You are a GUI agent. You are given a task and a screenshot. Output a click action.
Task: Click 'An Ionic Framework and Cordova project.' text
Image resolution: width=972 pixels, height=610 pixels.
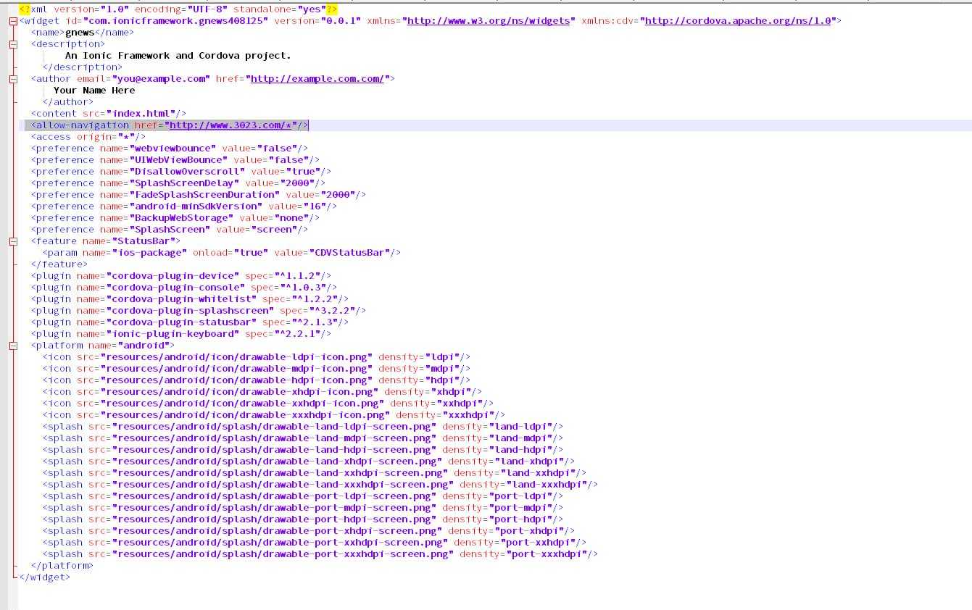[178, 56]
